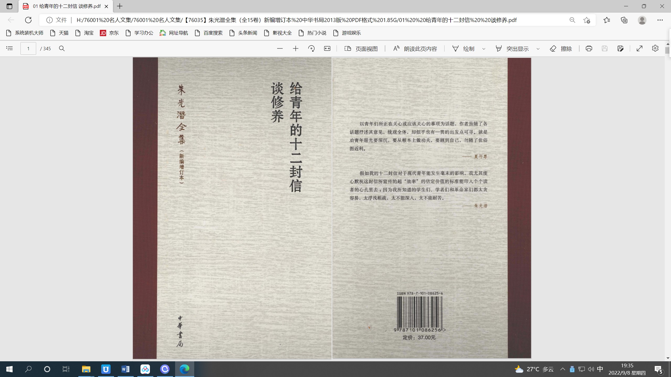Enter full screen mode
This screenshot has width=671, height=377.
tap(640, 48)
